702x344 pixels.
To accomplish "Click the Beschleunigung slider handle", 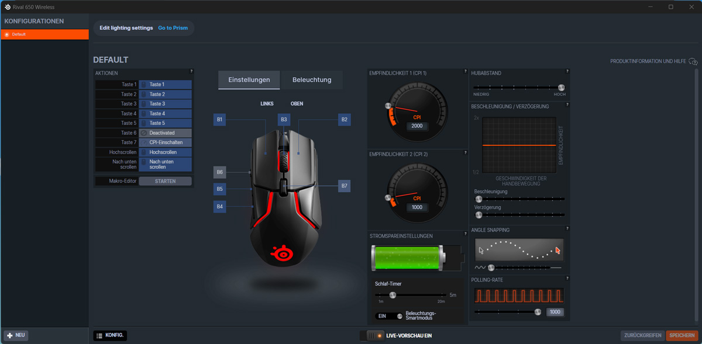I will click(479, 199).
